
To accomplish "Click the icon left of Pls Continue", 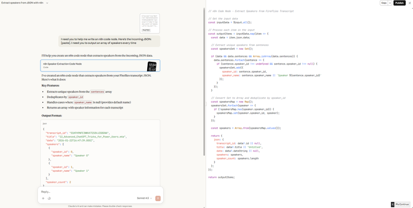I will tap(393, 204).
